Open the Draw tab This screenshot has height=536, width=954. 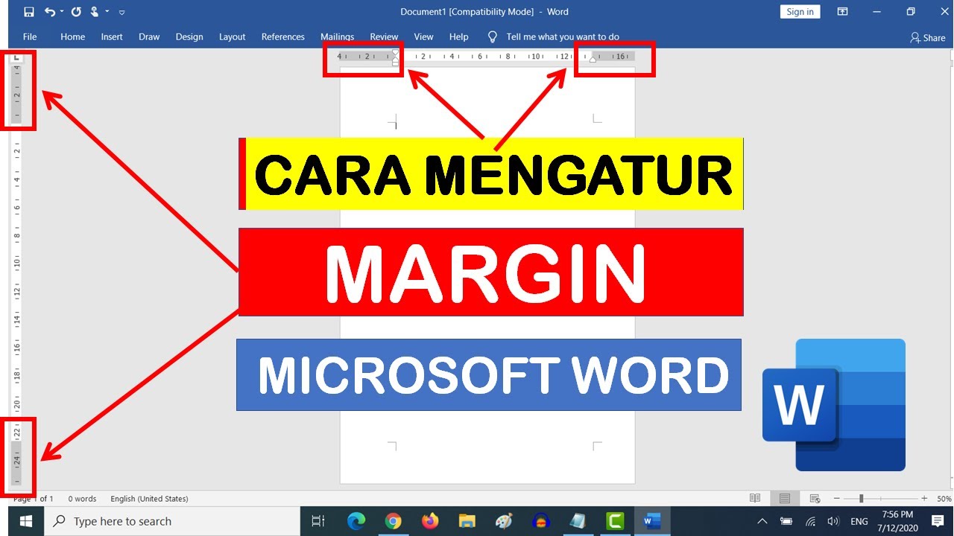tap(149, 36)
